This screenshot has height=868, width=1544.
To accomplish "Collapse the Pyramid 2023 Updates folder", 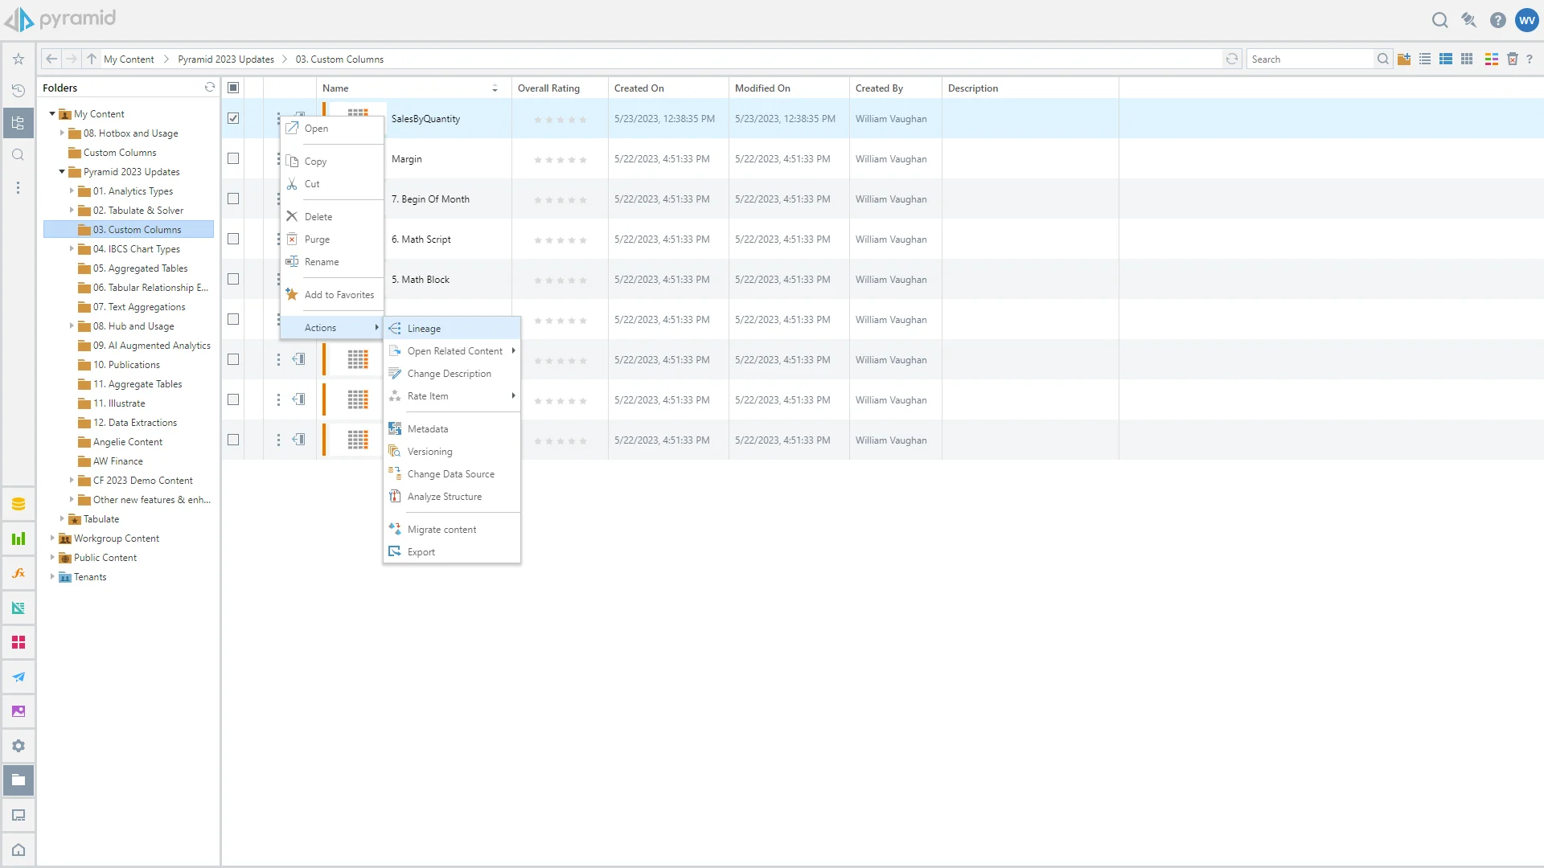I will (62, 172).
